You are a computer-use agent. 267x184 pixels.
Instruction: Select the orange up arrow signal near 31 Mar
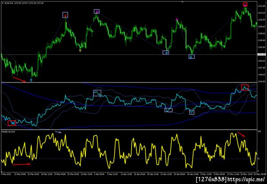pos(80,50)
